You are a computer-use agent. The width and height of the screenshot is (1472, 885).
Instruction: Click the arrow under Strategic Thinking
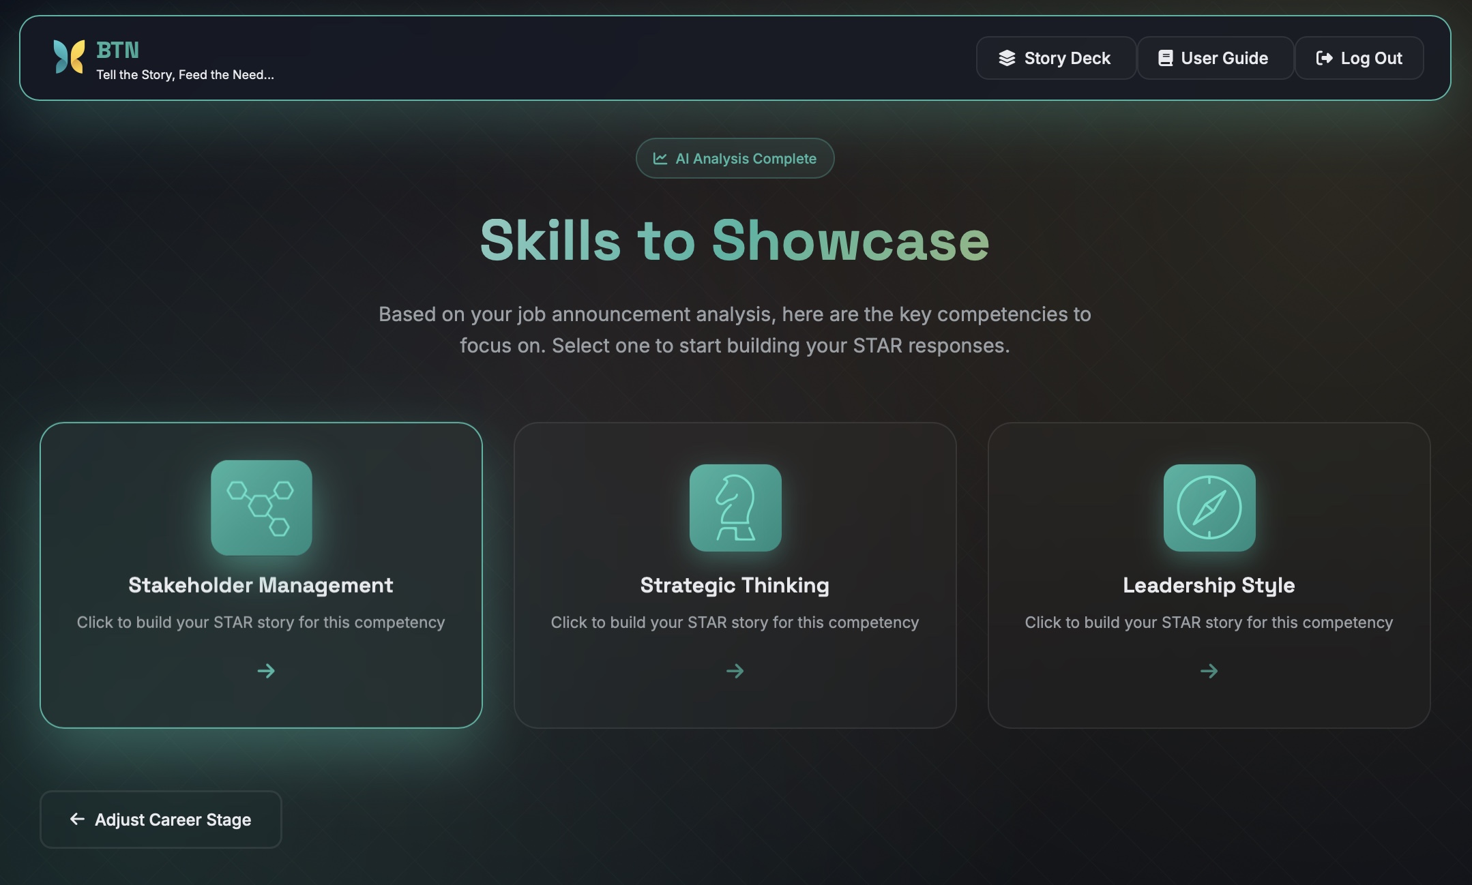point(735,670)
